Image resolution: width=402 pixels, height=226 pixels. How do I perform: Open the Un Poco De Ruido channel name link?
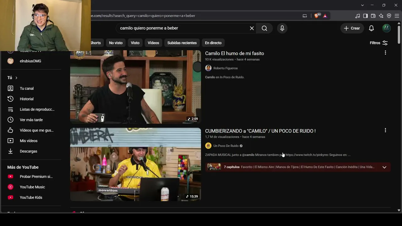click(x=226, y=146)
